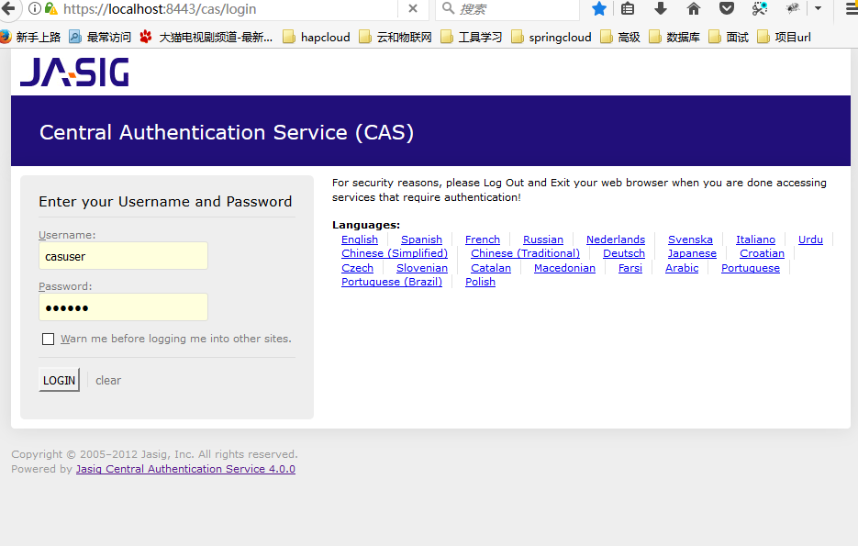Open the springcloud bookmarks folder

tap(552, 38)
